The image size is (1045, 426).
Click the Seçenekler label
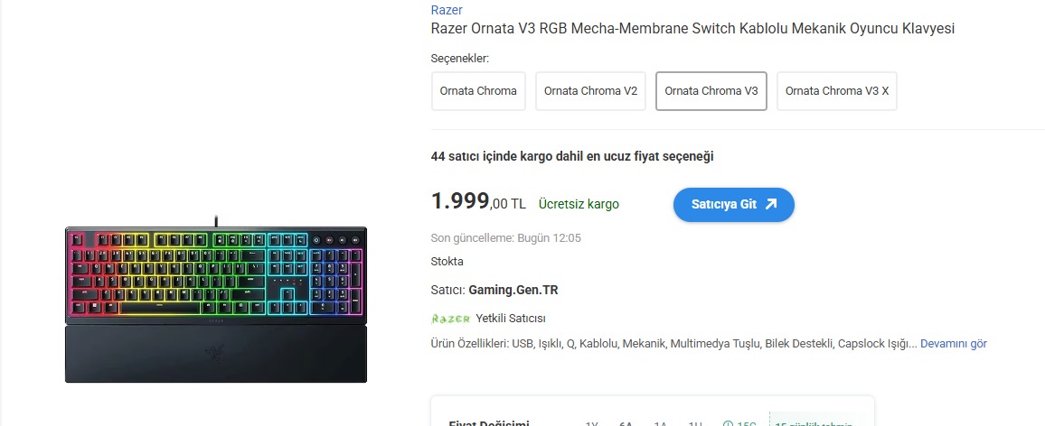tap(460, 59)
